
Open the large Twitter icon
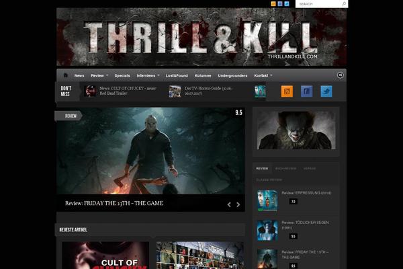tap(326, 91)
